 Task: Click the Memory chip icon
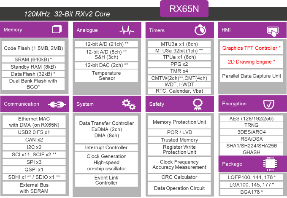tap(57, 29)
